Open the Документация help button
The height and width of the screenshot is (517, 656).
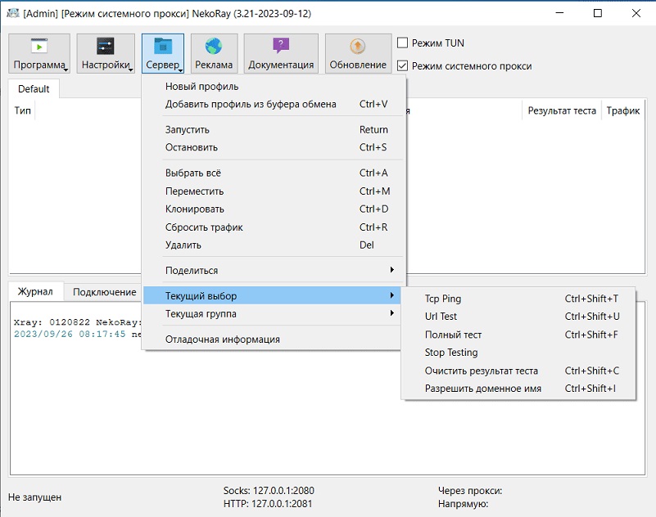pyautogui.click(x=281, y=53)
